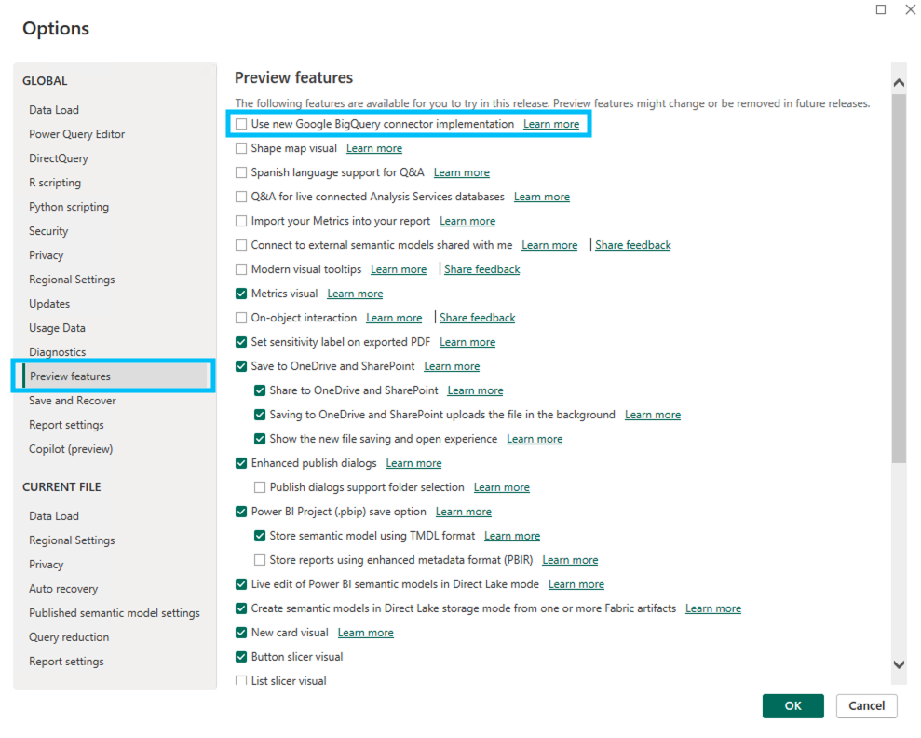Click the scrollbar up arrow
The width and height of the screenshot is (921, 738).
(899, 82)
